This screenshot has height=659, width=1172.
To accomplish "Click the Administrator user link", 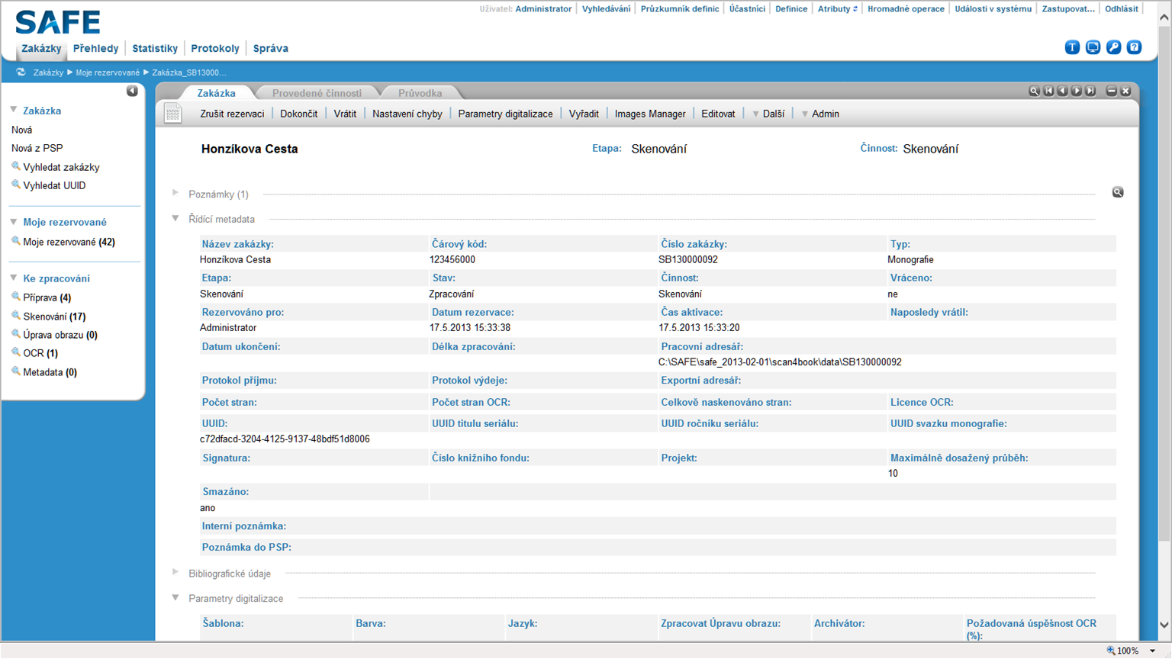I will [x=543, y=9].
